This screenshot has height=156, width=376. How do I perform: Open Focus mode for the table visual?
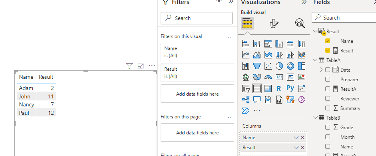click(x=141, y=66)
